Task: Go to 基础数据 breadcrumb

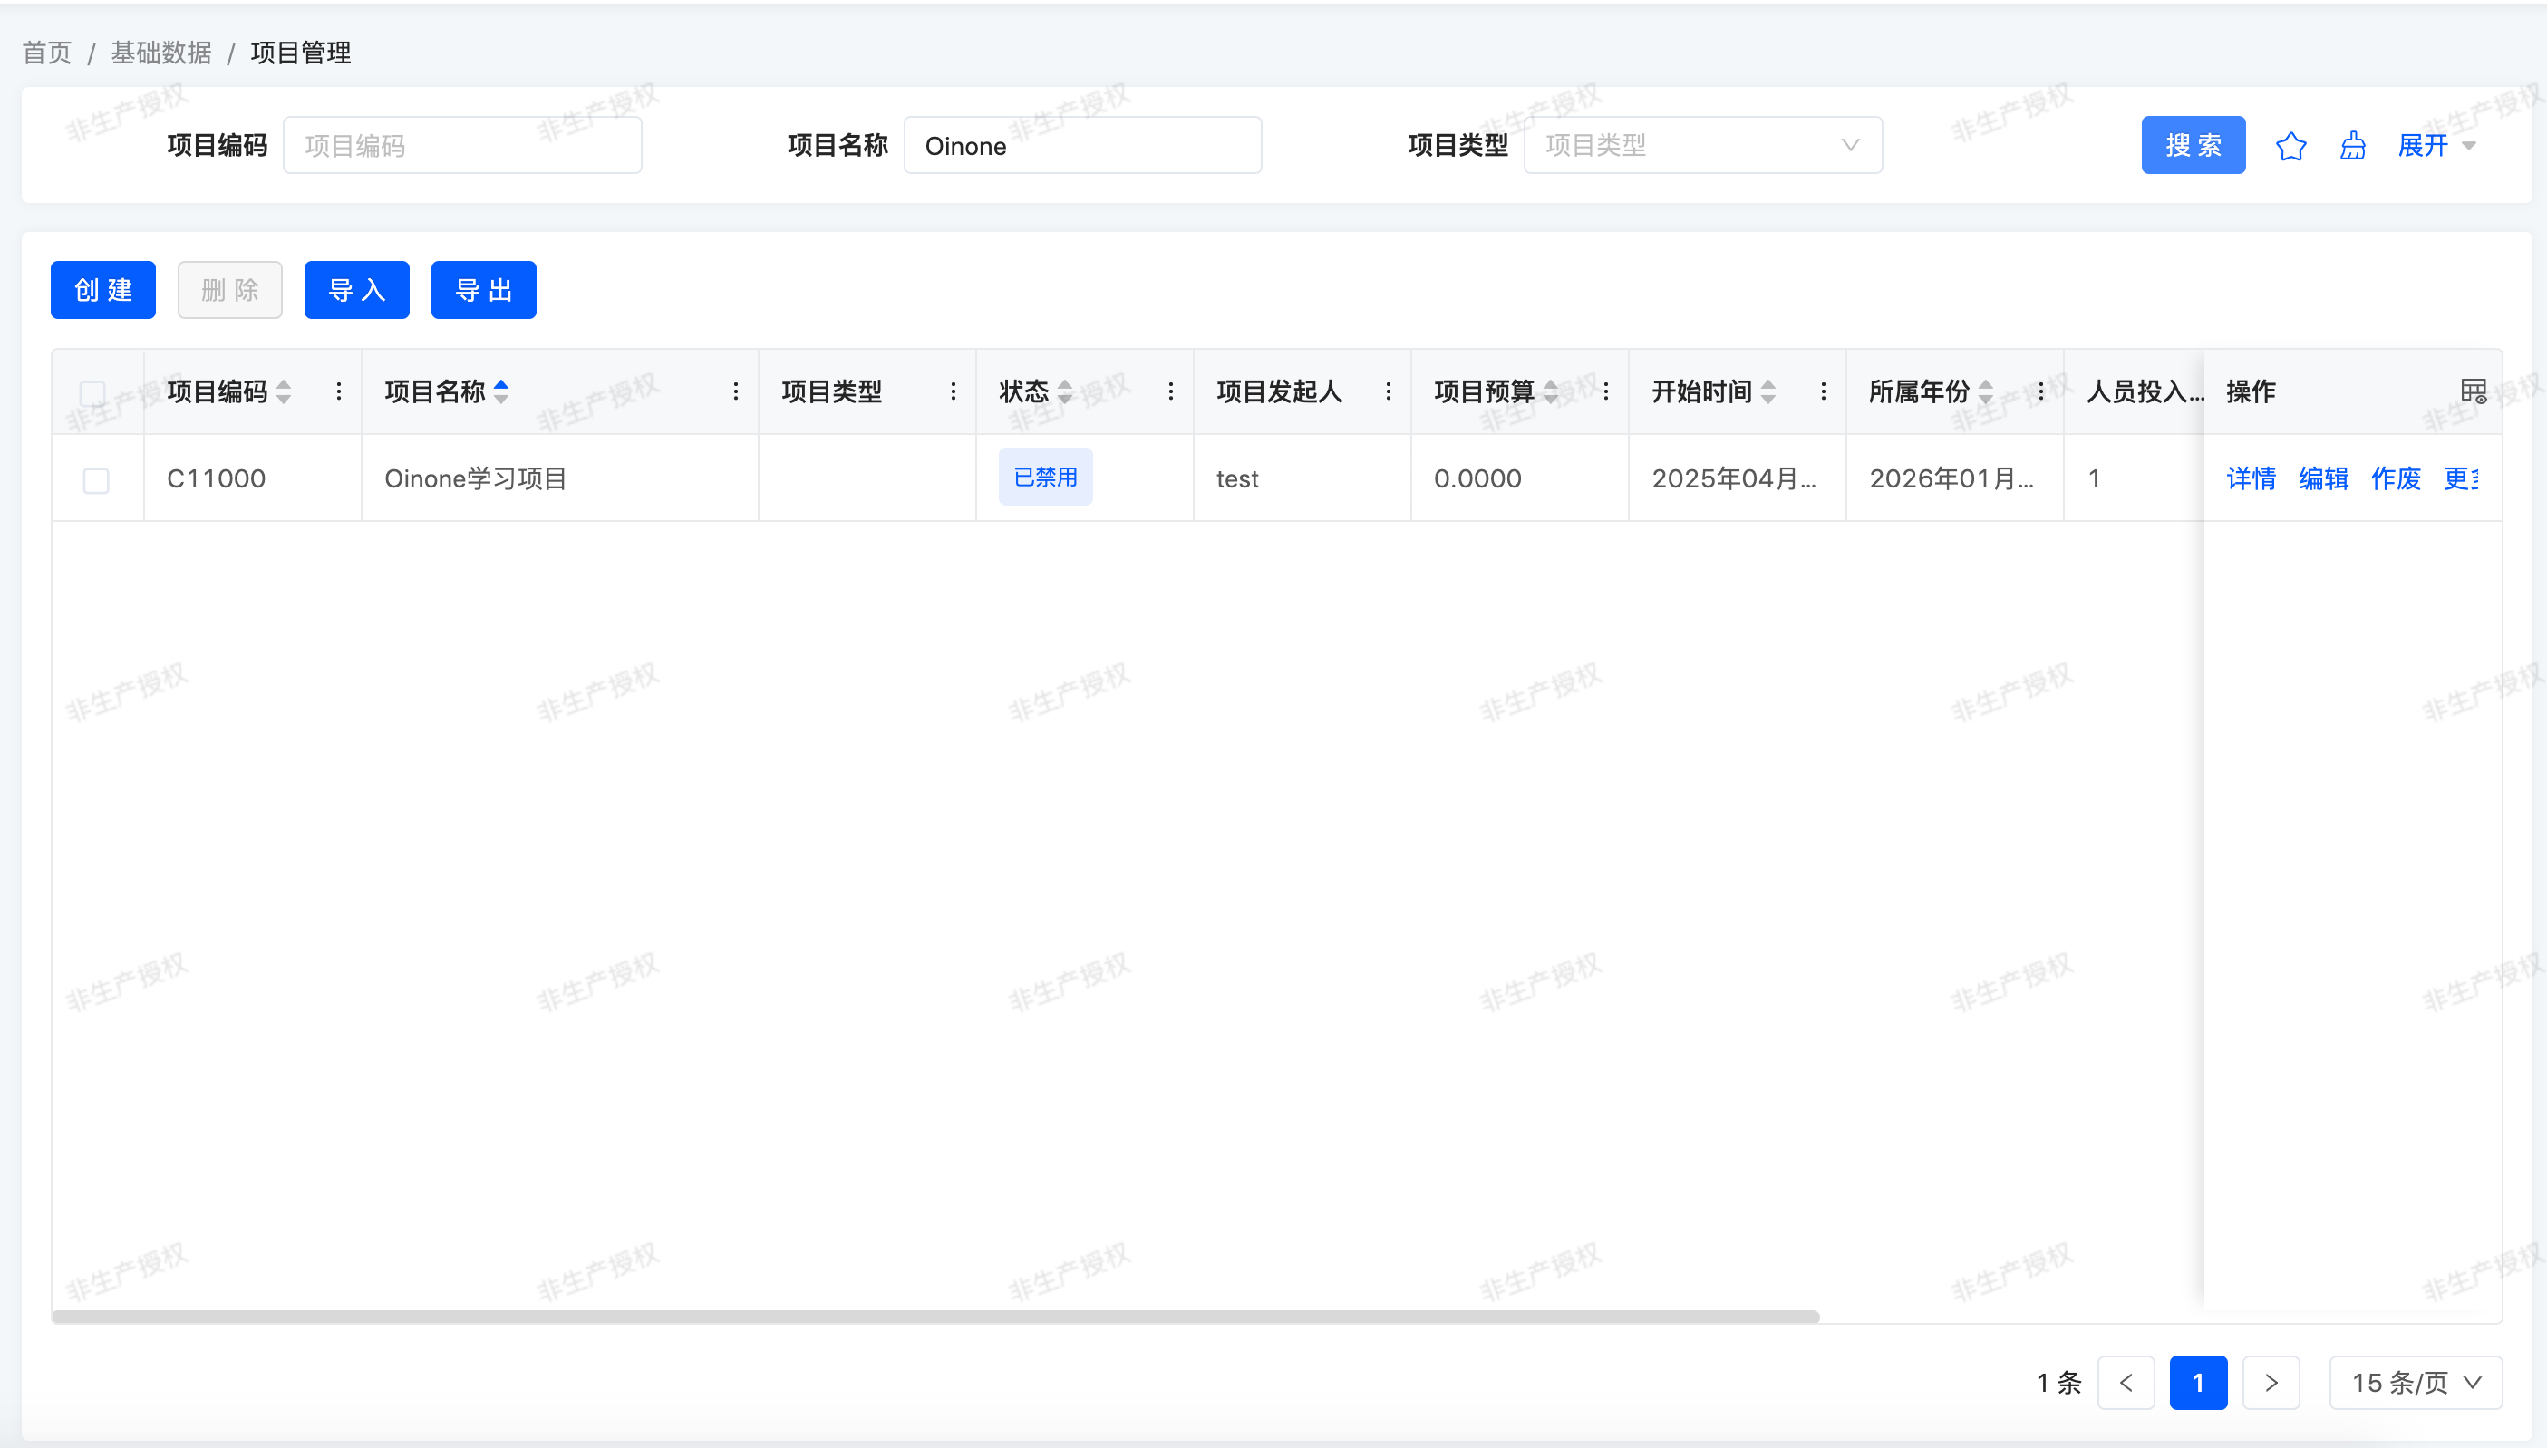Action: pos(161,53)
